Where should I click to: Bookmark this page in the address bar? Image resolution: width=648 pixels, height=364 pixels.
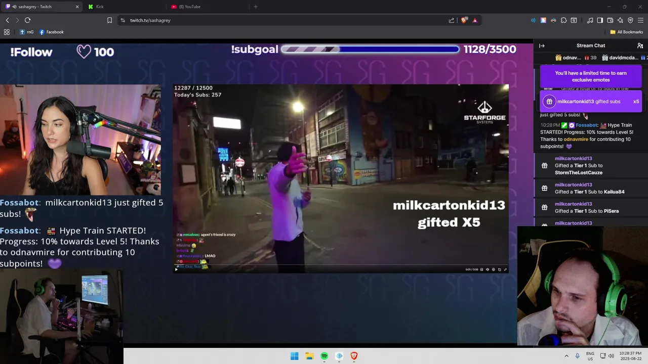click(x=109, y=20)
